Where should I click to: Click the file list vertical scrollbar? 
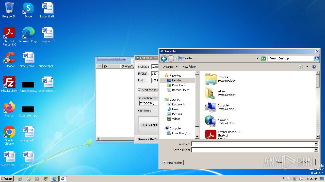pyautogui.click(x=317, y=105)
